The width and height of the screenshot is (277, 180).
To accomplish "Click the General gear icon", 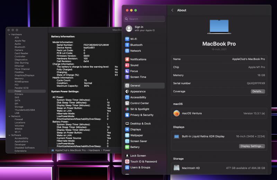I will tap(127, 85).
